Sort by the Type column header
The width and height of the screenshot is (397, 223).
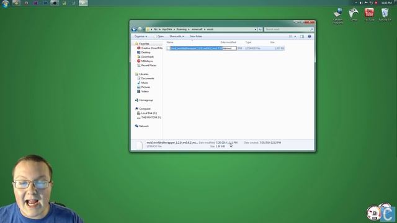pyautogui.click(x=248, y=43)
